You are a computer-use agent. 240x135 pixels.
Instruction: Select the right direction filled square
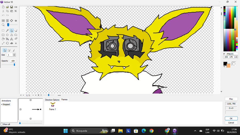[x=41, y=109]
